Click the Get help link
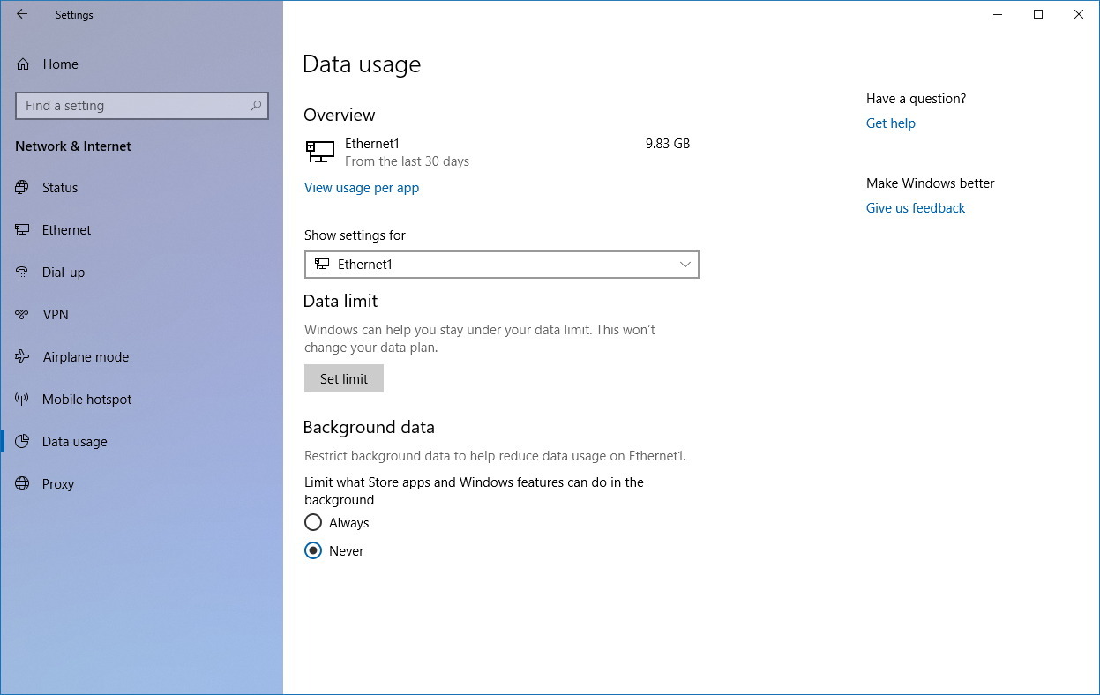 (891, 123)
